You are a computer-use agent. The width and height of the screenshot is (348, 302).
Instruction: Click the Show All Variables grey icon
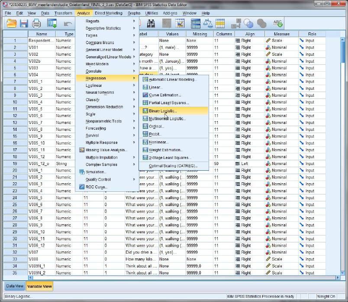pos(262,23)
